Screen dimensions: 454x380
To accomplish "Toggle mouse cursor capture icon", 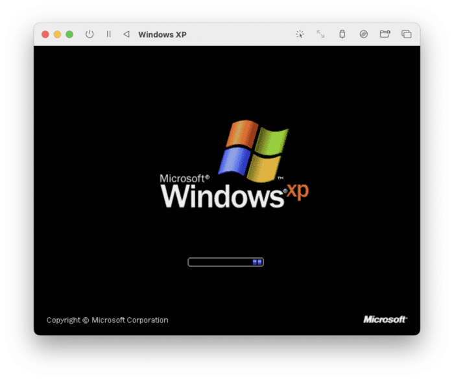I will [x=300, y=34].
